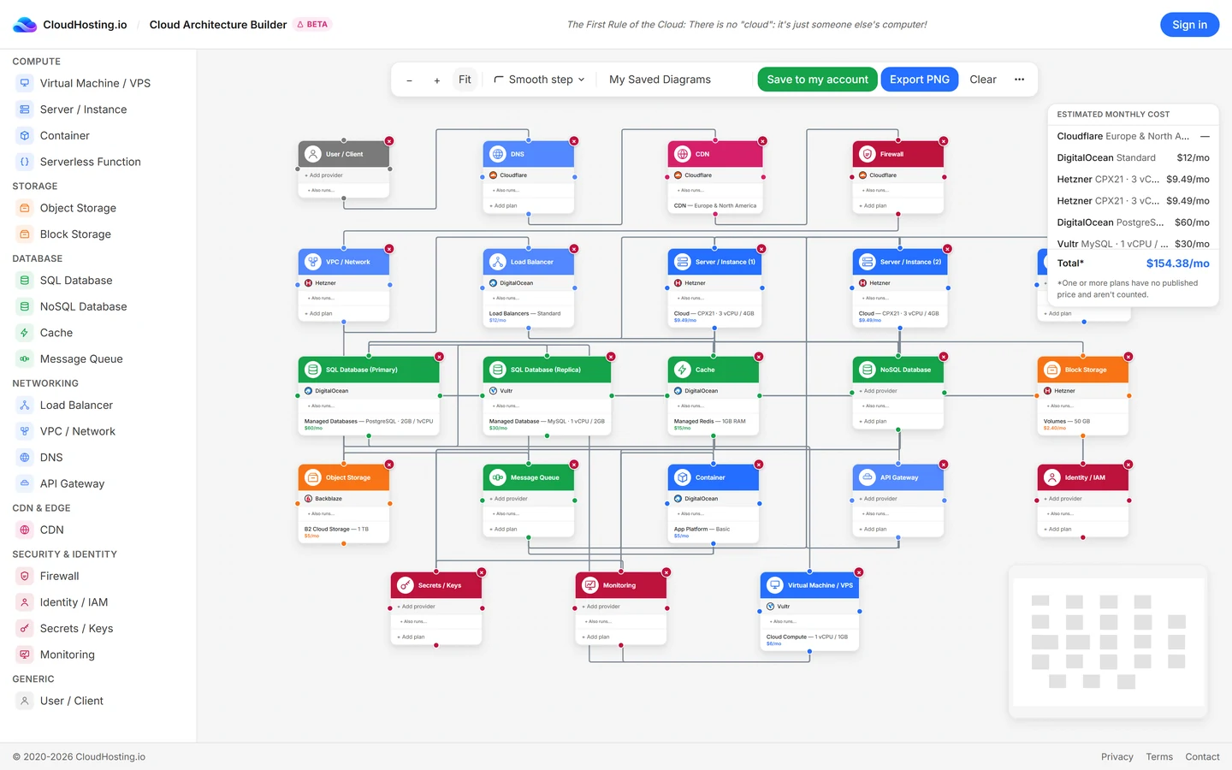Select NoSQL Database sidebar icon

point(25,306)
